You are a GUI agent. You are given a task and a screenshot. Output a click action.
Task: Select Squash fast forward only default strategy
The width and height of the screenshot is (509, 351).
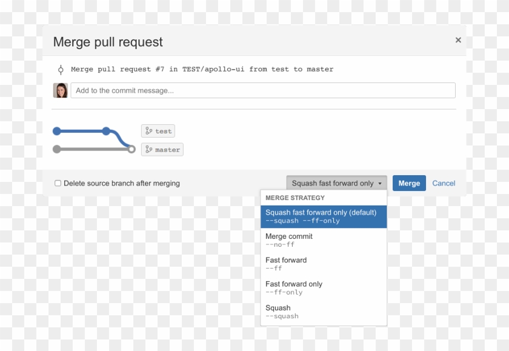(x=323, y=216)
